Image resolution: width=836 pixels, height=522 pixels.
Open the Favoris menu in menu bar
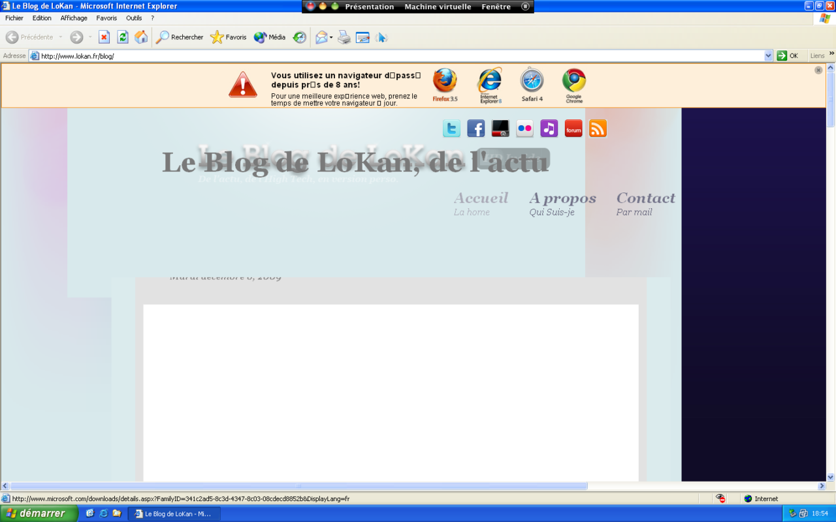(x=107, y=18)
